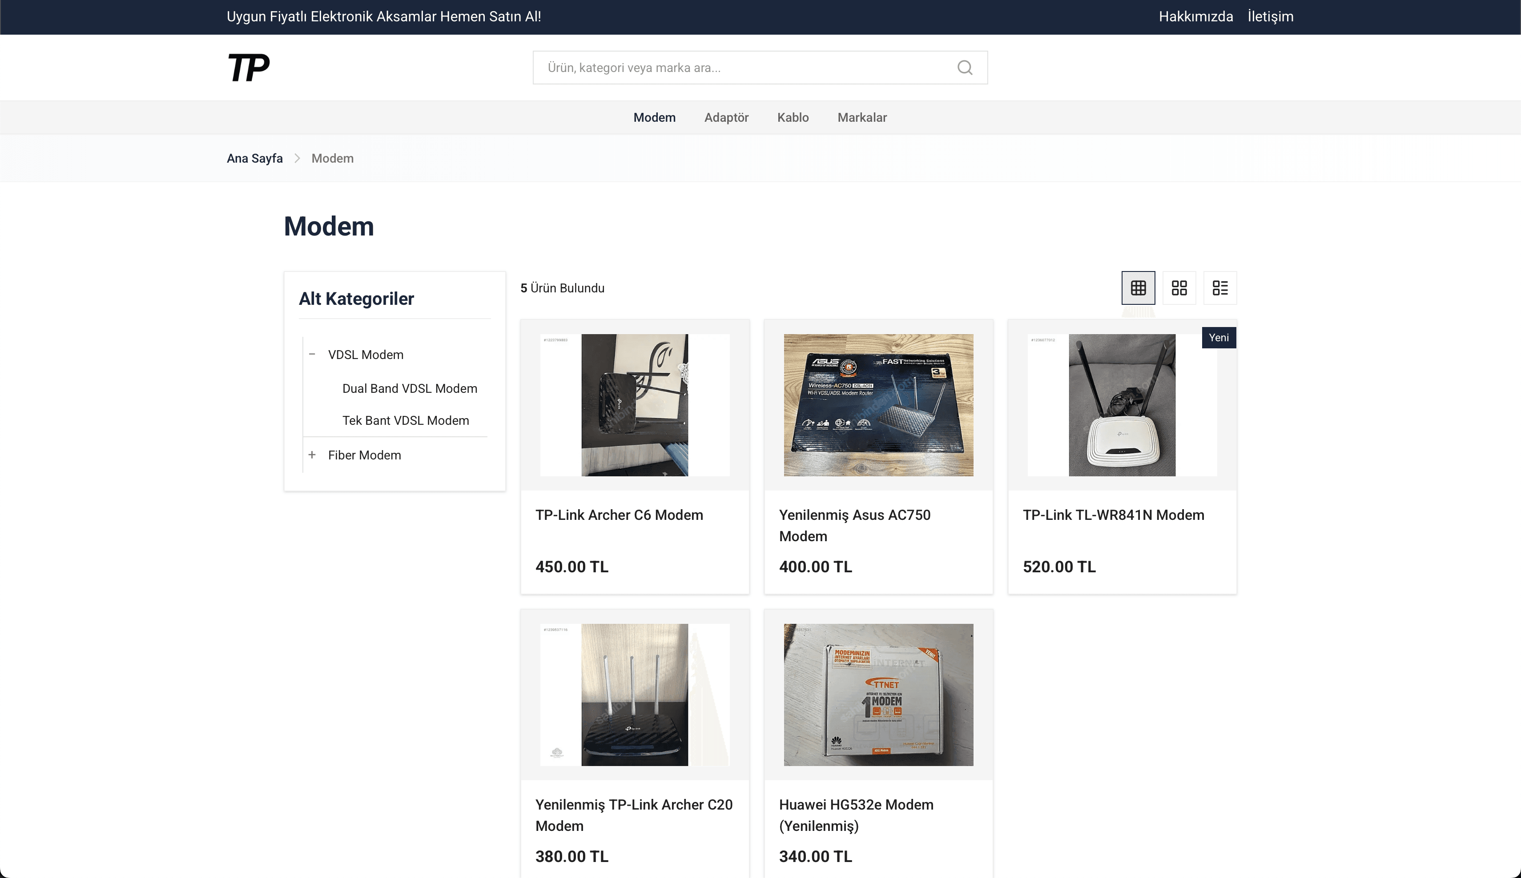Click the Alt Kategoriler heading
The width and height of the screenshot is (1521, 878).
(356, 299)
